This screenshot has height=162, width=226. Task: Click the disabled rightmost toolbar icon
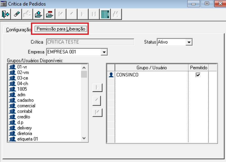pyautogui.click(x=116, y=14)
